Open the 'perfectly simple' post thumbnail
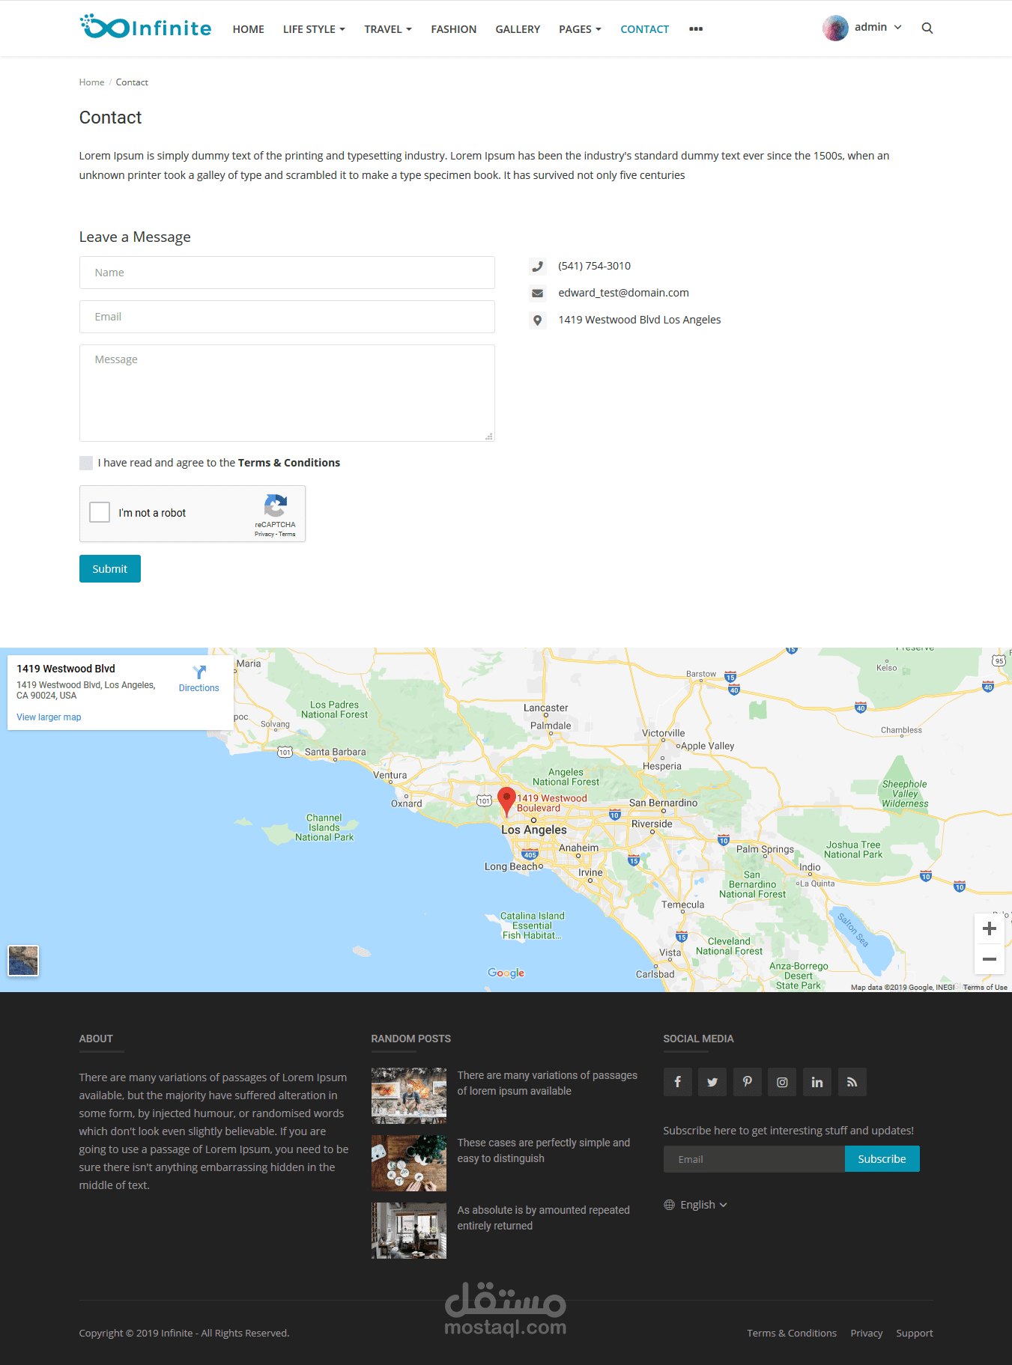 409,1163
